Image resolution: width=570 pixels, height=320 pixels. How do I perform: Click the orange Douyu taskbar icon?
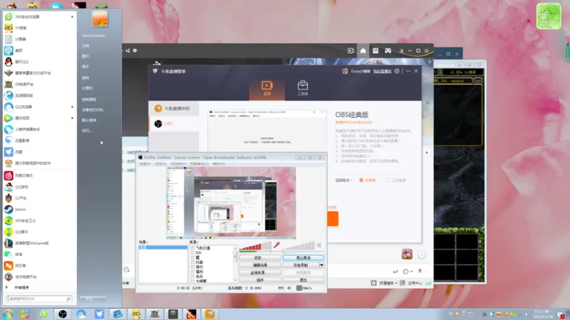click(x=209, y=314)
